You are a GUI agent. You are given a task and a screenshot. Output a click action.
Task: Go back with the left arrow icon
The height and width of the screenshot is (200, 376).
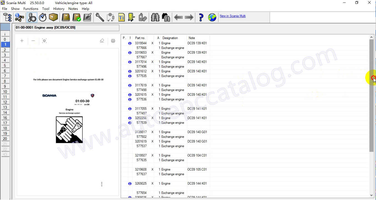pyautogui.click(x=178, y=18)
